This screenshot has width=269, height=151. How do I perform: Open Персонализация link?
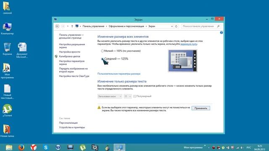(x=68, y=123)
